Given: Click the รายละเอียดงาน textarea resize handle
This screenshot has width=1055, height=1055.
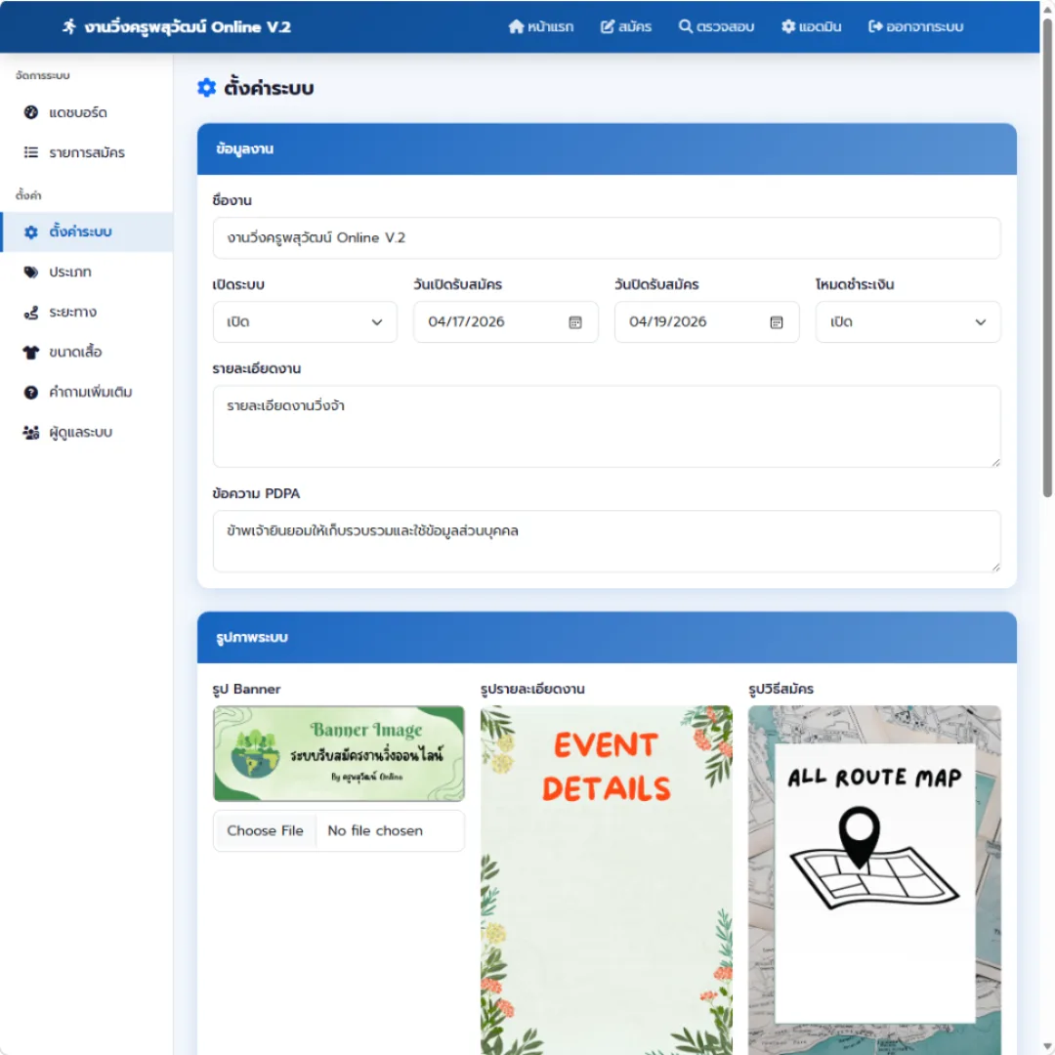Looking at the screenshot, I should tap(995, 461).
